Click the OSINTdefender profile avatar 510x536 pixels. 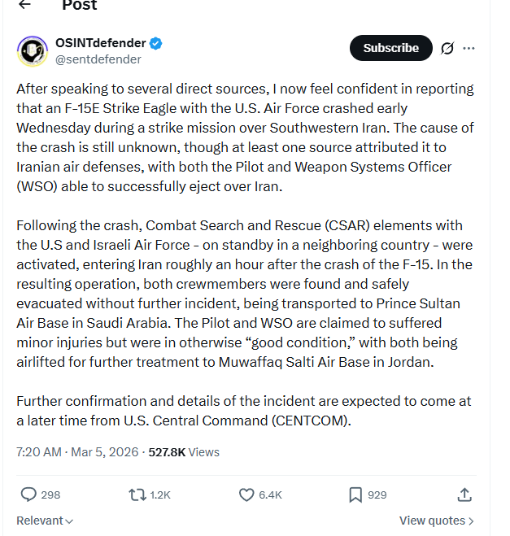coord(32,50)
